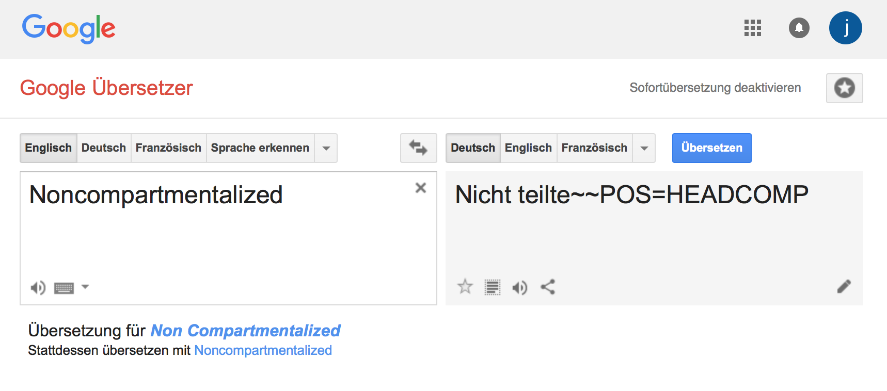Choose Französisch as target language

pyautogui.click(x=594, y=148)
